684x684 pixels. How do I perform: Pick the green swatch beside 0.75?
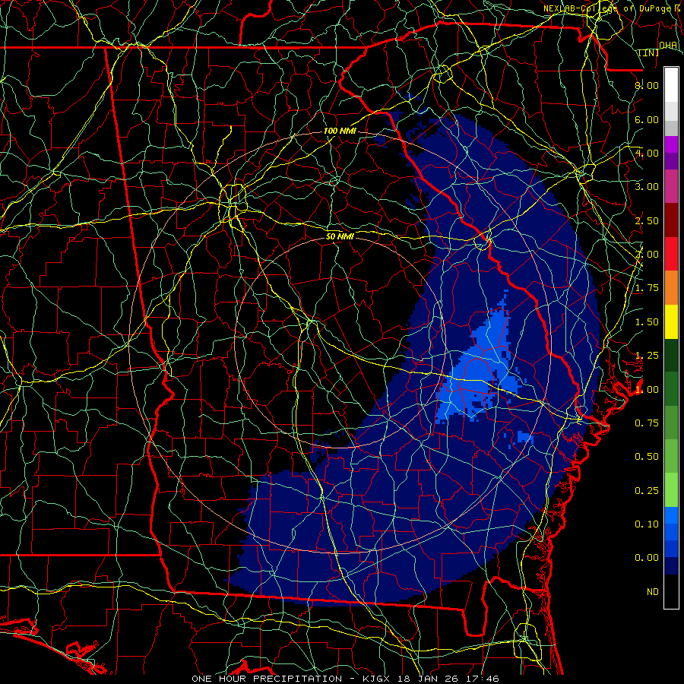point(671,423)
